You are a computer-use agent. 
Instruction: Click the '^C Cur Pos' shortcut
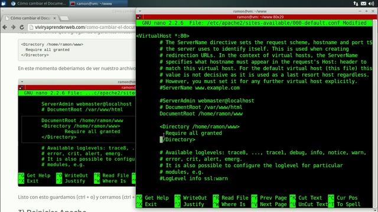click(343, 198)
